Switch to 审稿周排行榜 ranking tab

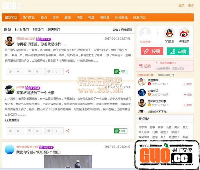[x=166, y=75]
